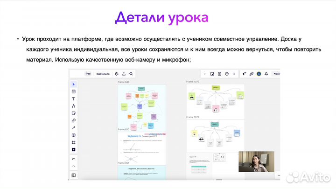This screenshot has height=189, width=336.
Task: Search the board with magnifier
Action: (131, 74)
